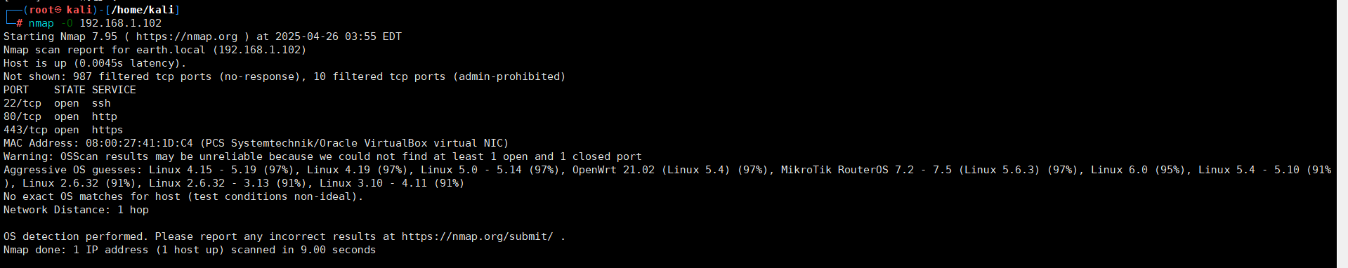Click the MAC address 08:00:27:41:1D:C4
1348x268 pixels.
pyautogui.click(x=139, y=143)
